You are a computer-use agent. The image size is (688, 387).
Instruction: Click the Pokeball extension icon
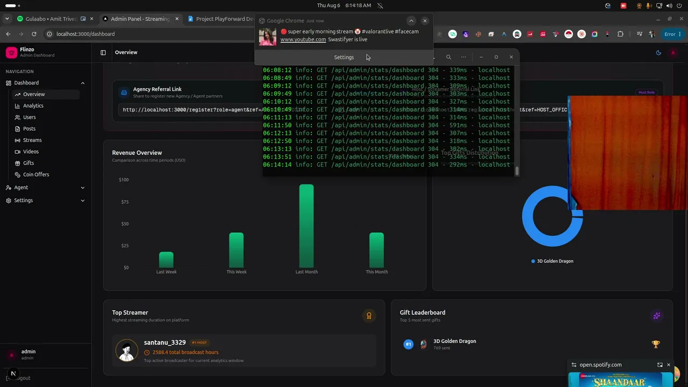pos(569,34)
